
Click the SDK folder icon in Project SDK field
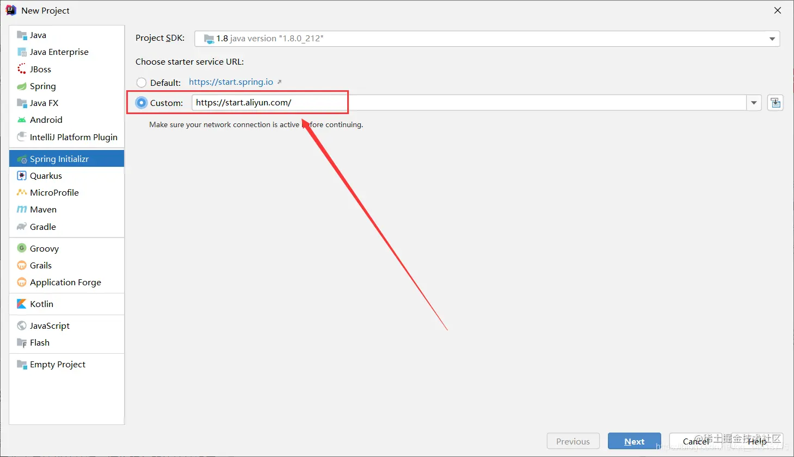[x=209, y=39]
